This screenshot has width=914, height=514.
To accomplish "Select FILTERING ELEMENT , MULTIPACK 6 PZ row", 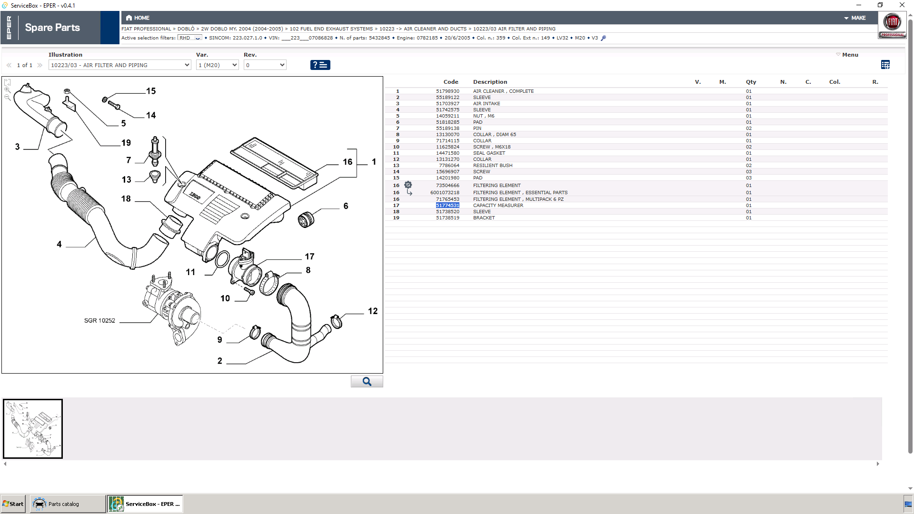I will click(x=636, y=199).
